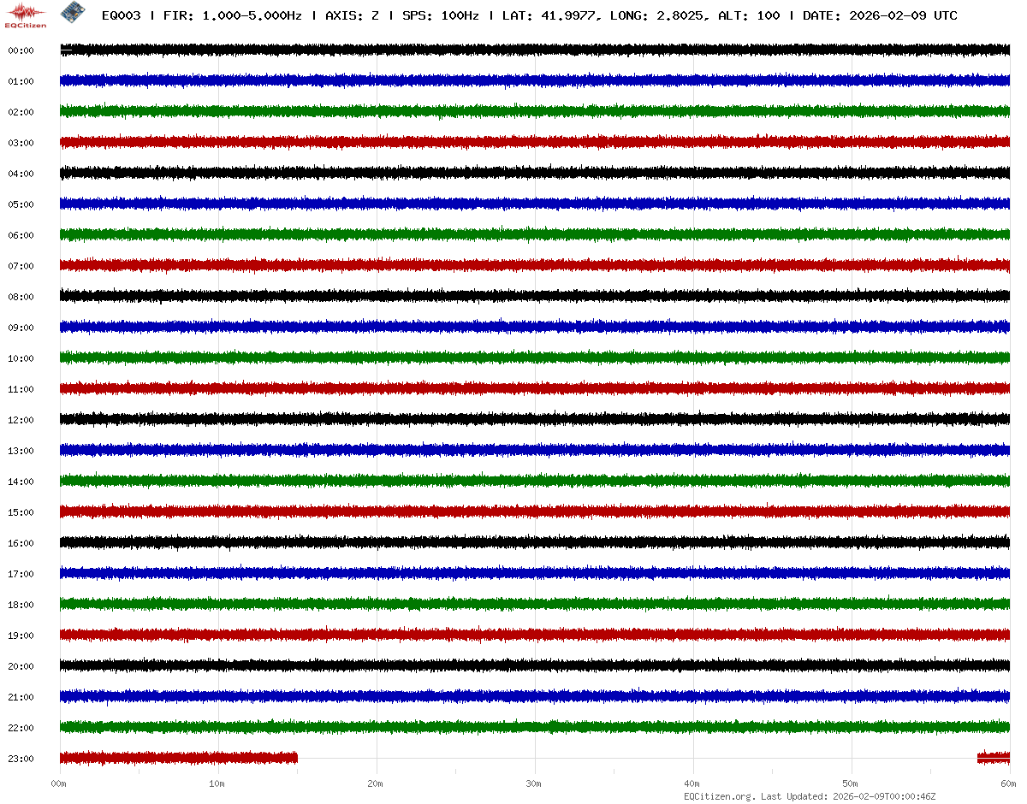Click the 50m mark on the time axis

(851, 783)
